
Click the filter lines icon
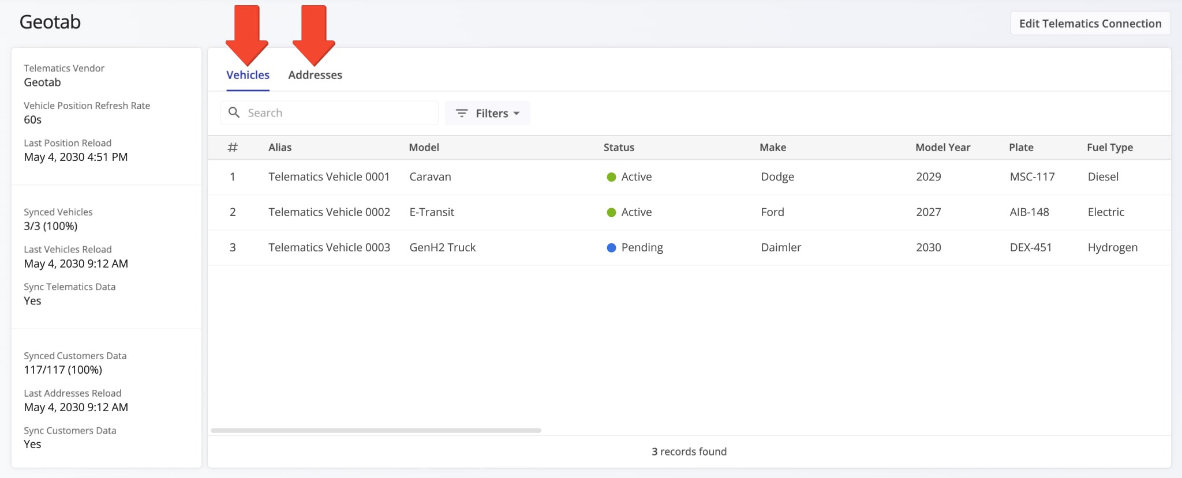(462, 113)
